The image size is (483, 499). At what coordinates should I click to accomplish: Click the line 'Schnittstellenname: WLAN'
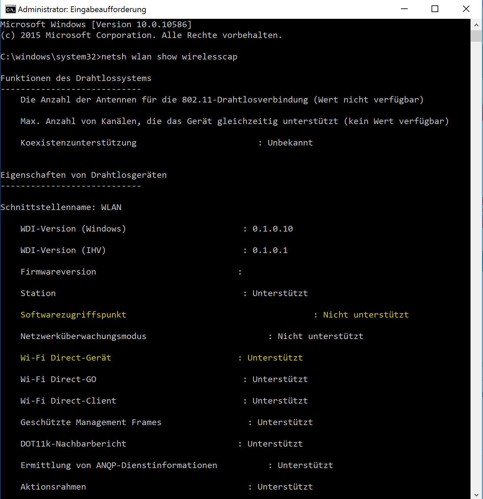[61, 207]
